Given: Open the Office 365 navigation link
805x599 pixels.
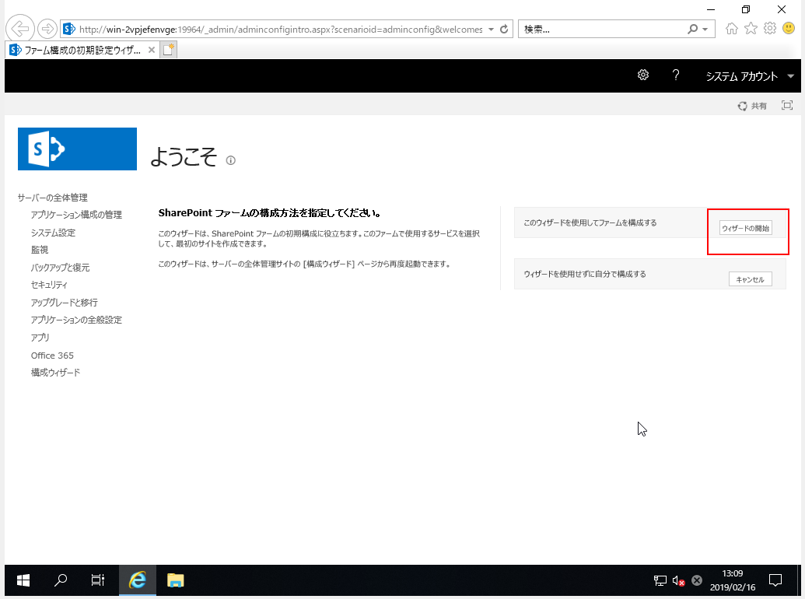Looking at the screenshot, I should [x=52, y=356].
